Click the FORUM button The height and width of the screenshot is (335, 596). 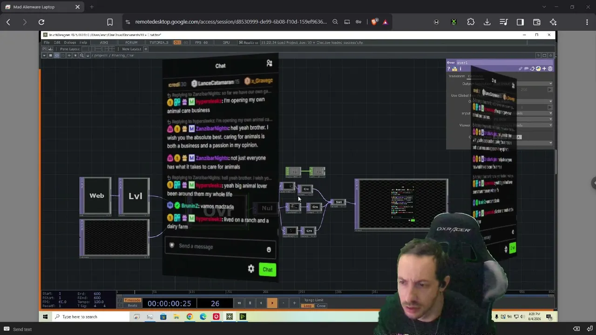pos(131,42)
